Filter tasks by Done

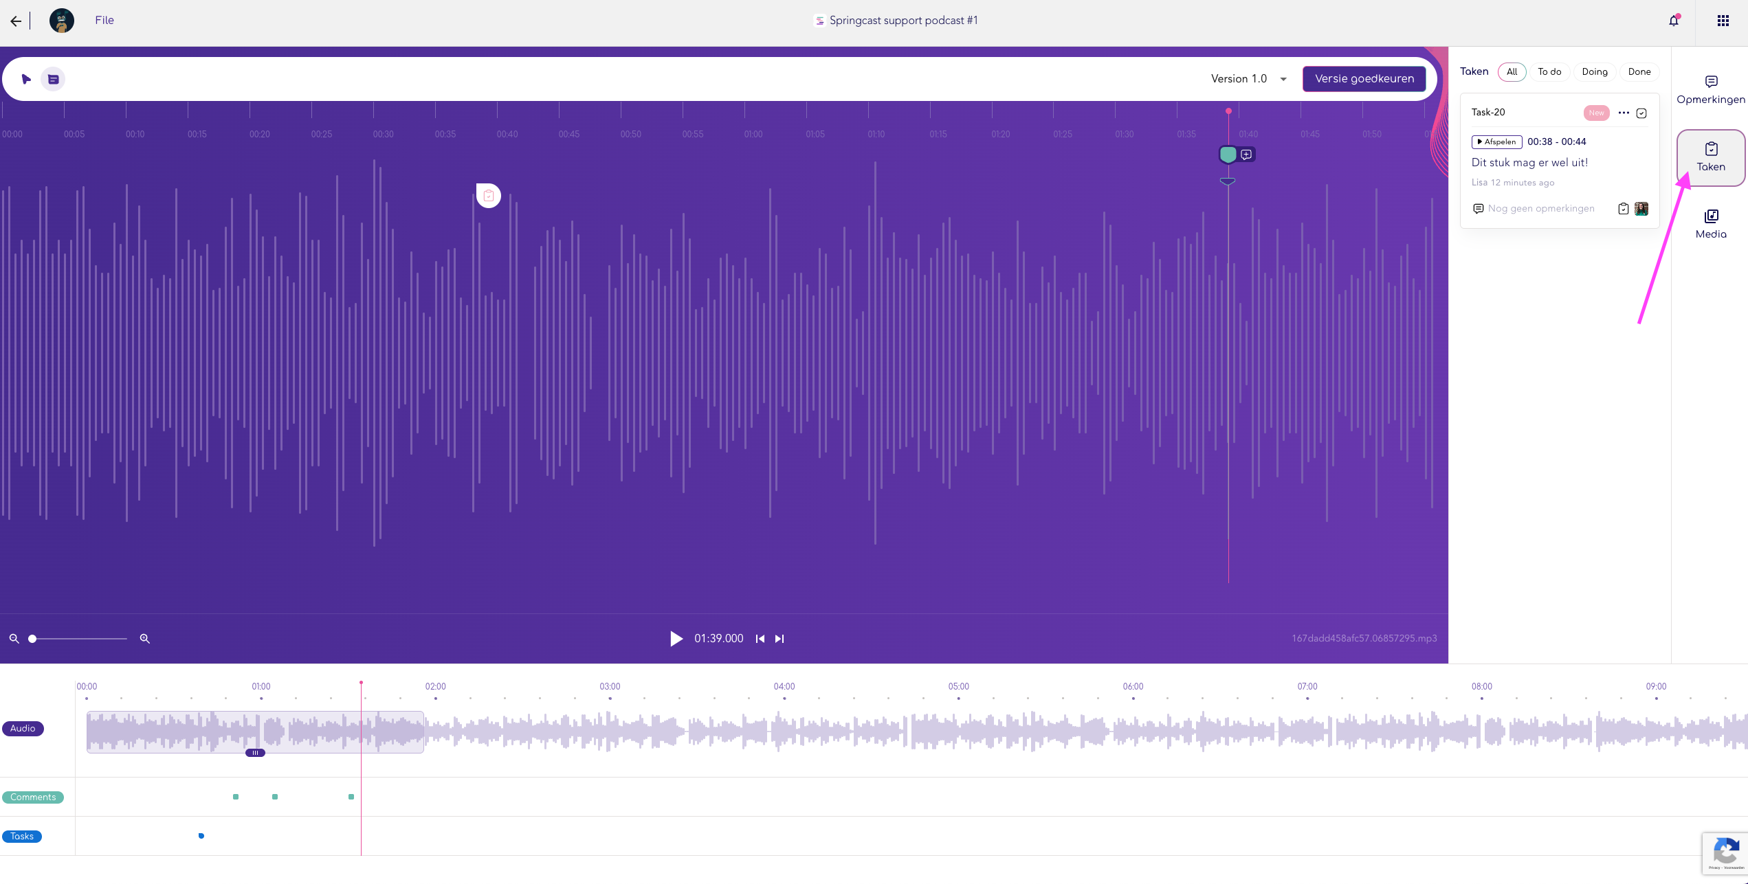(1639, 71)
